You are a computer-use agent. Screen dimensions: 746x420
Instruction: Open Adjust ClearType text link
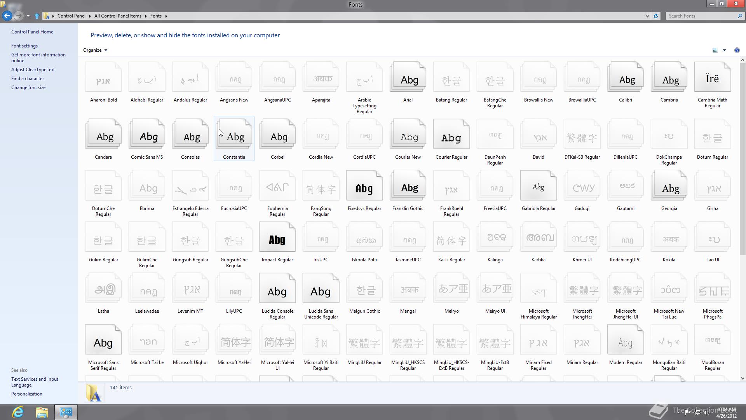33,70
